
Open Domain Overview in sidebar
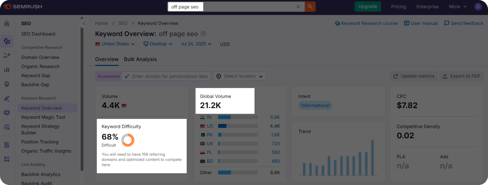click(40, 58)
